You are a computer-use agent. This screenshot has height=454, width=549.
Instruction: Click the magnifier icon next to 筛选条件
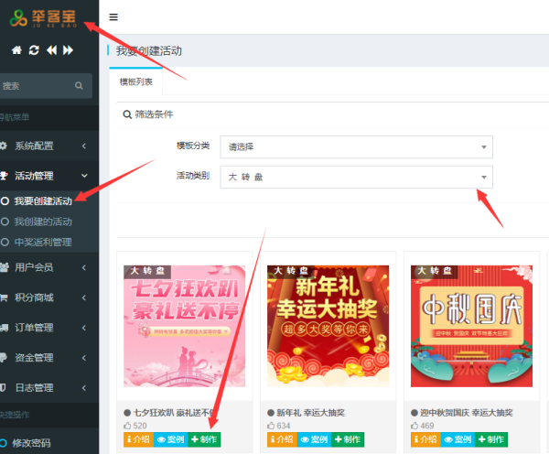(127, 114)
